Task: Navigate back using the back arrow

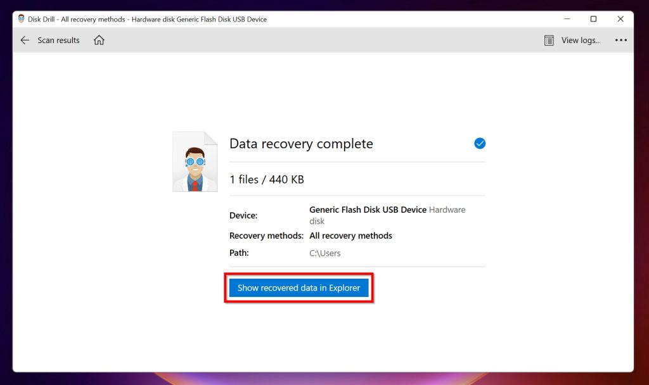Action: tap(24, 40)
